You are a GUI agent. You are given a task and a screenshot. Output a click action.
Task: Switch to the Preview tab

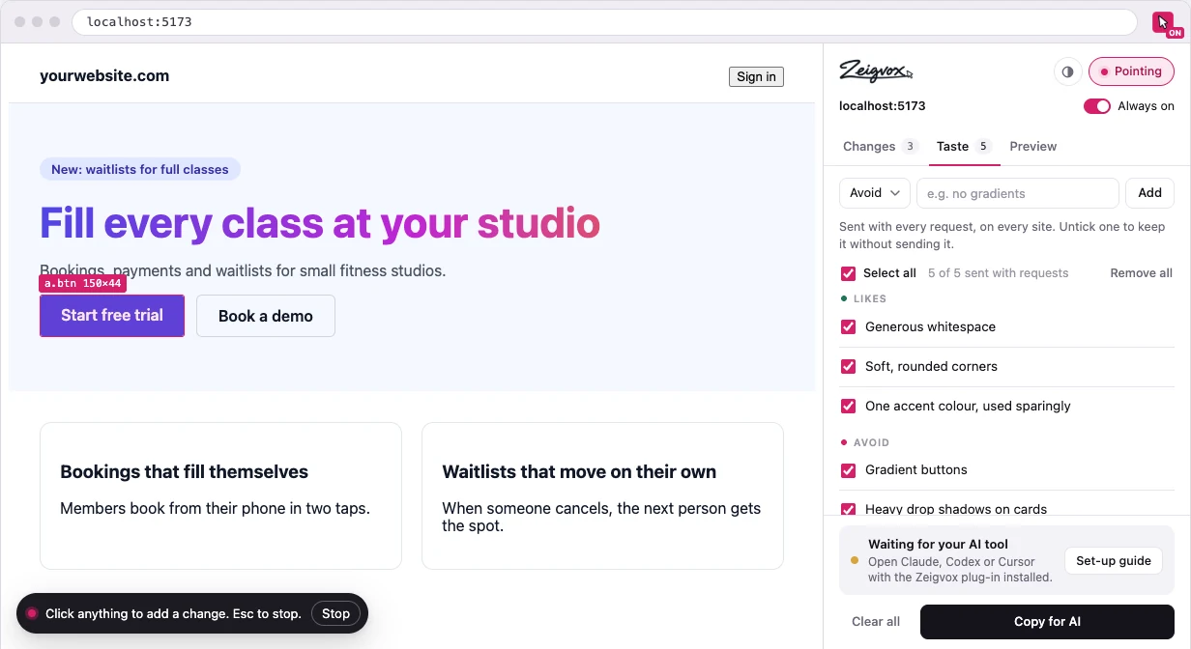1033,147
